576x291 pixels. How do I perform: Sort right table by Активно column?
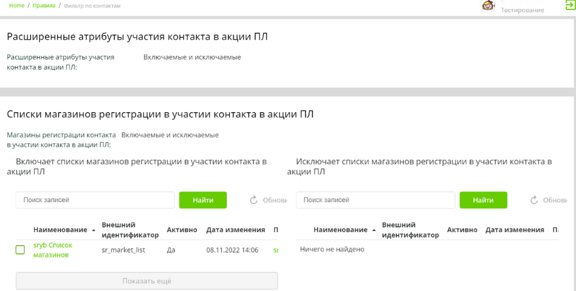(x=462, y=230)
